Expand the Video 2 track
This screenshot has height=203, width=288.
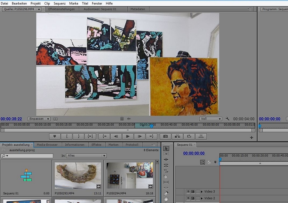click(202, 199)
